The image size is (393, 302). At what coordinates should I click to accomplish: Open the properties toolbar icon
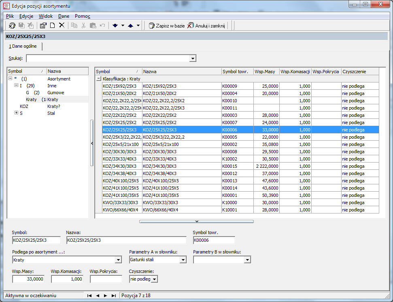point(43,25)
